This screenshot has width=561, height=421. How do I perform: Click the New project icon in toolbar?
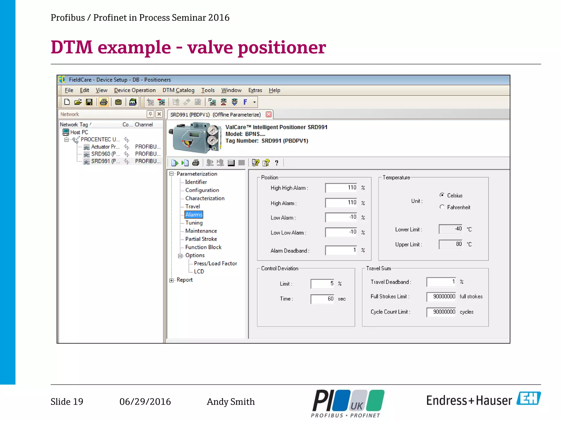[x=67, y=102]
